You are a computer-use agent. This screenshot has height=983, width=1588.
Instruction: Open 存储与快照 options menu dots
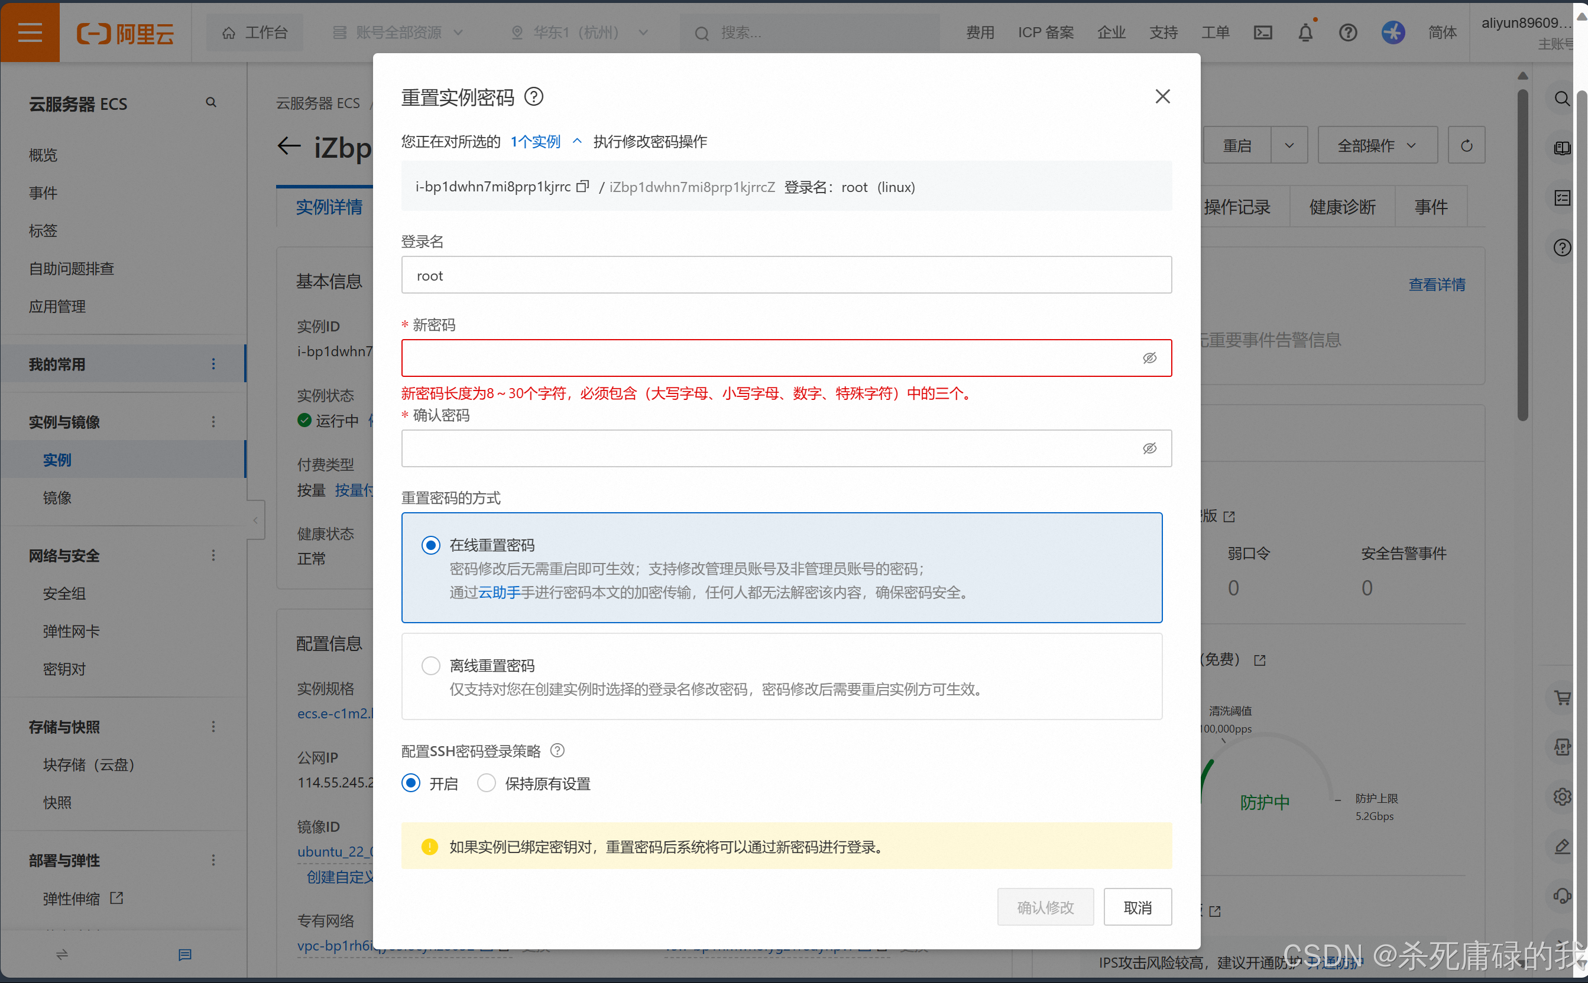[213, 726]
